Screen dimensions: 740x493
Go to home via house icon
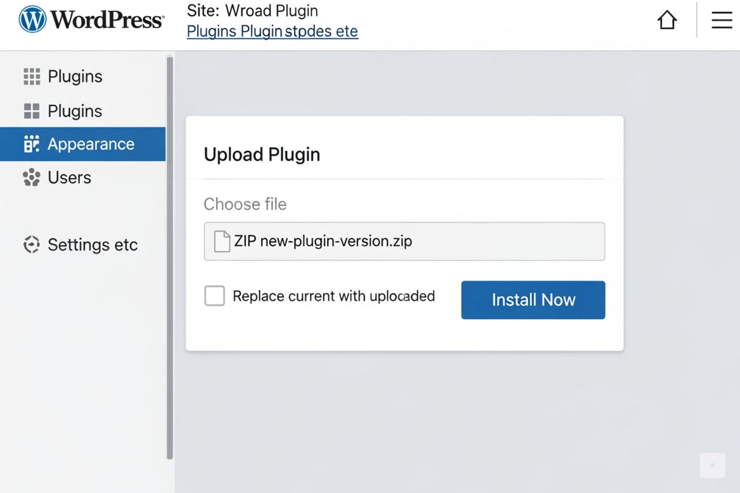click(667, 20)
